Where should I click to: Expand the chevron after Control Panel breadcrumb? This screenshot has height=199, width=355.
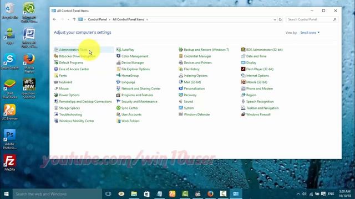pos(110,20)
